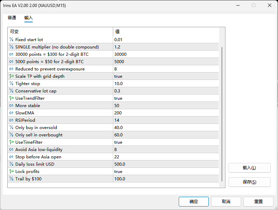
Task: Click the 值 column header
Action: coord(166,32)
